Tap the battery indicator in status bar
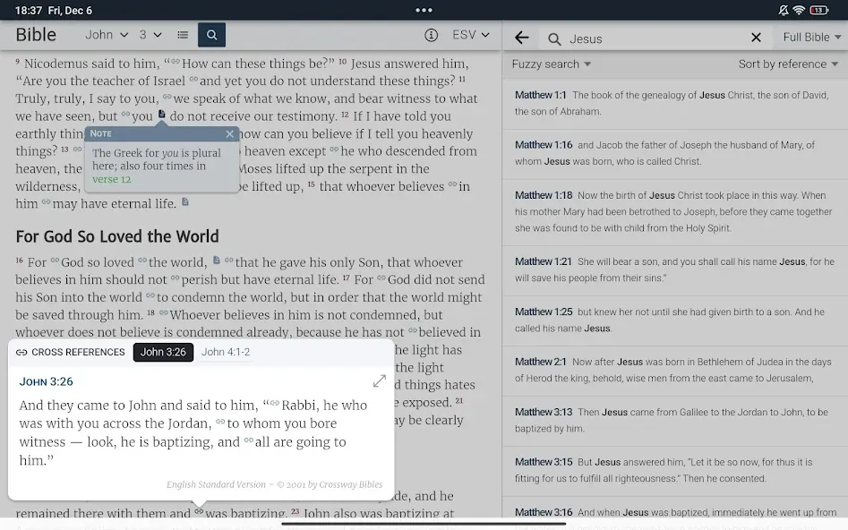 tap(818, 10)
